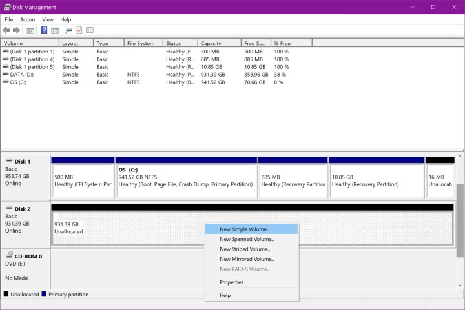Click the Back arrow toolbar icon
The image size is (465, 310).
[x=6, y=30]
